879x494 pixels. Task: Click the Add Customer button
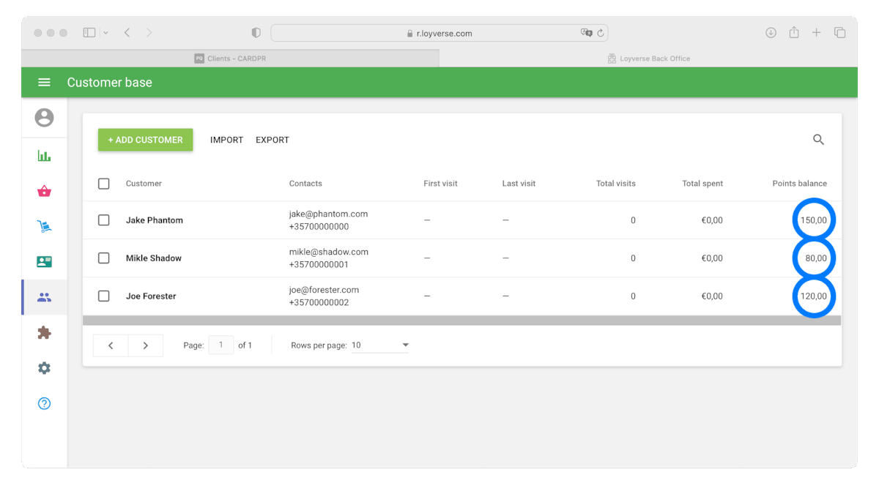point(145,140)
